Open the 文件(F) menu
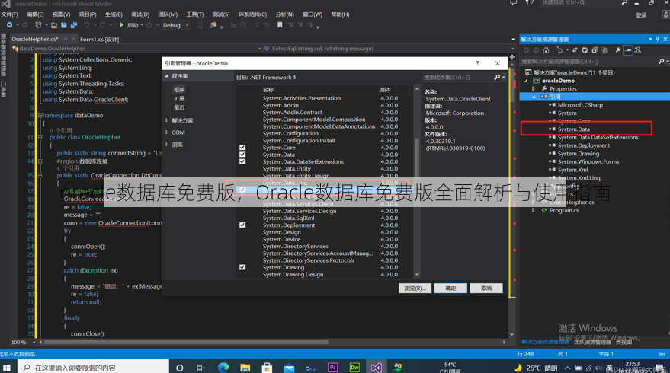The width and height of the screenshot is (670, 373). (x=9, y=14)
